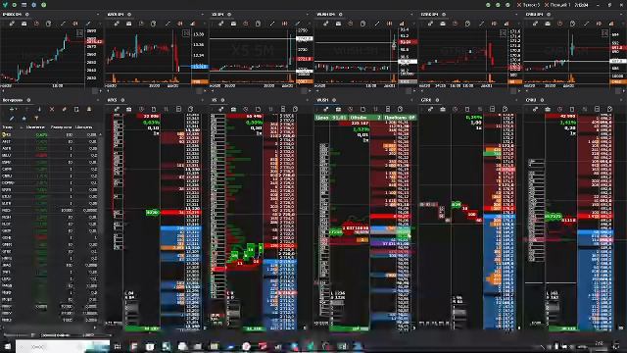Click calculator icon in AFKS order book toolbar
The image size is (627, 353).
[x=178, y=109]
